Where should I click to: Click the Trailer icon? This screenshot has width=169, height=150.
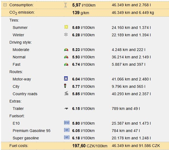point(66,109)
